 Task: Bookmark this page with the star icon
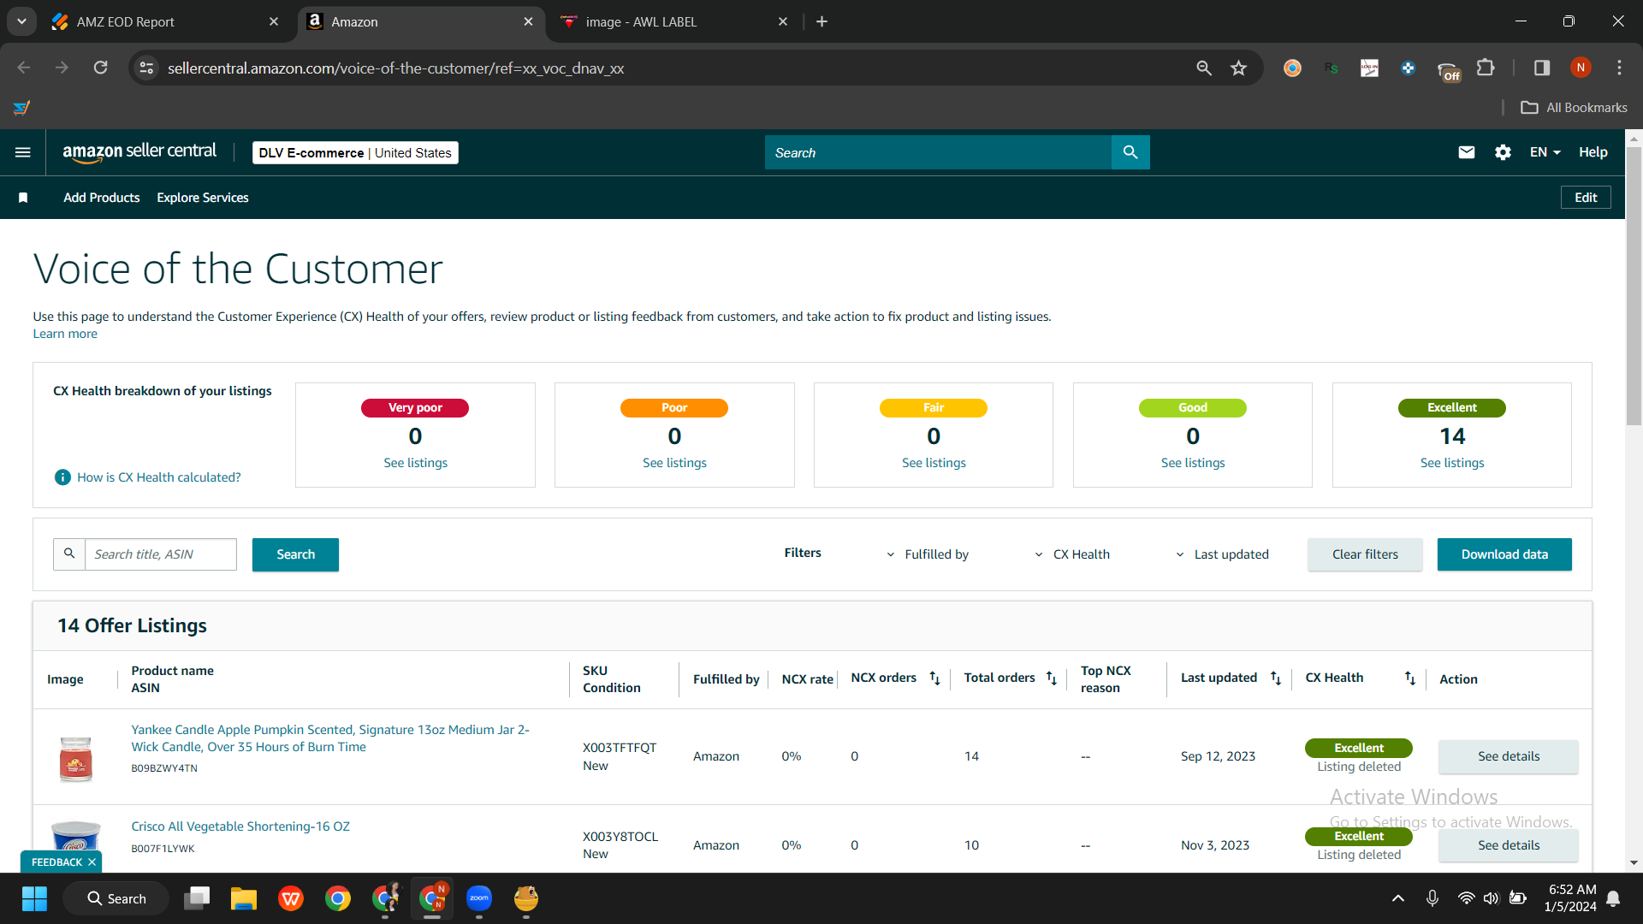click(1238, 68)
